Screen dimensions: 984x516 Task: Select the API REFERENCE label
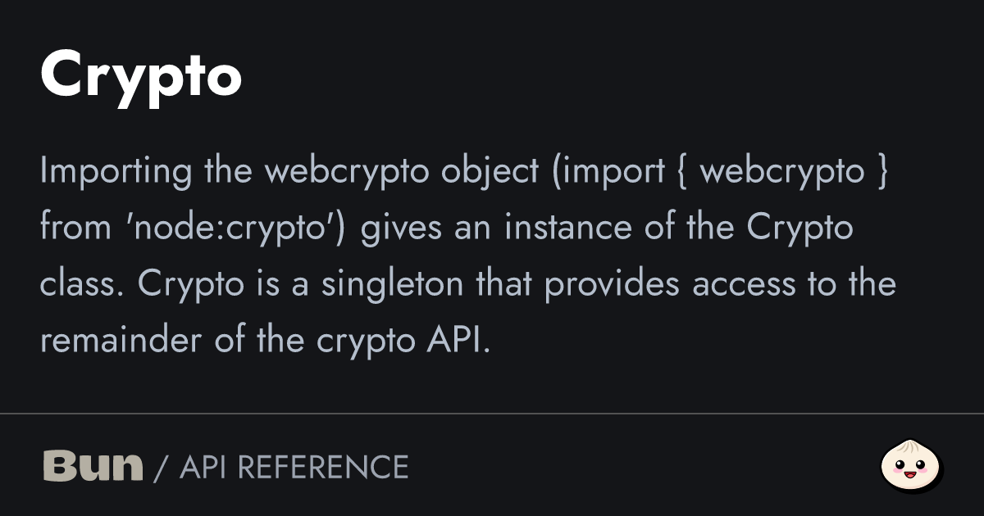294,467
